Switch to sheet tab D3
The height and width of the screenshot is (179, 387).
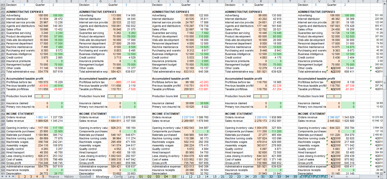158,177
